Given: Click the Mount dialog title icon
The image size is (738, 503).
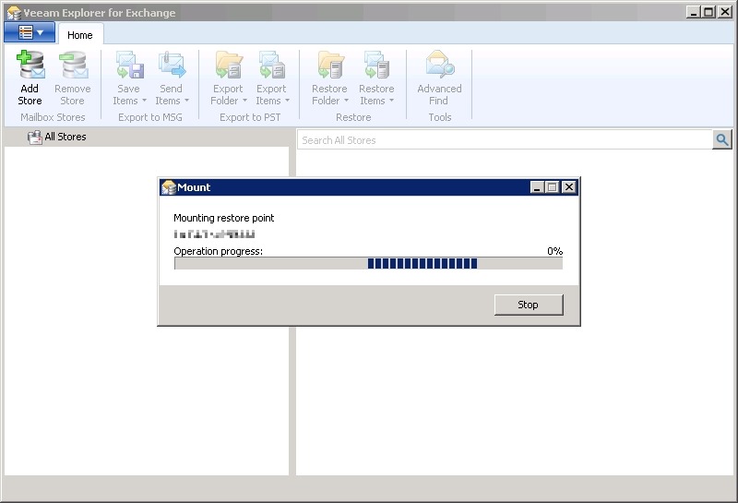Looking at the screenshot, I should tap(169, 187).
